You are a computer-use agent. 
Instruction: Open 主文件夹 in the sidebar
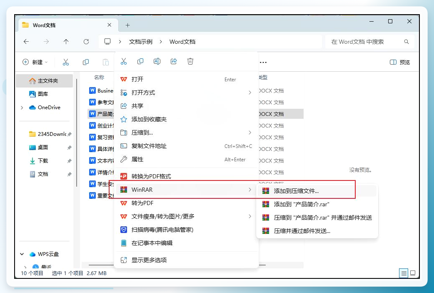pyautogui.click(x=44, y=80)
